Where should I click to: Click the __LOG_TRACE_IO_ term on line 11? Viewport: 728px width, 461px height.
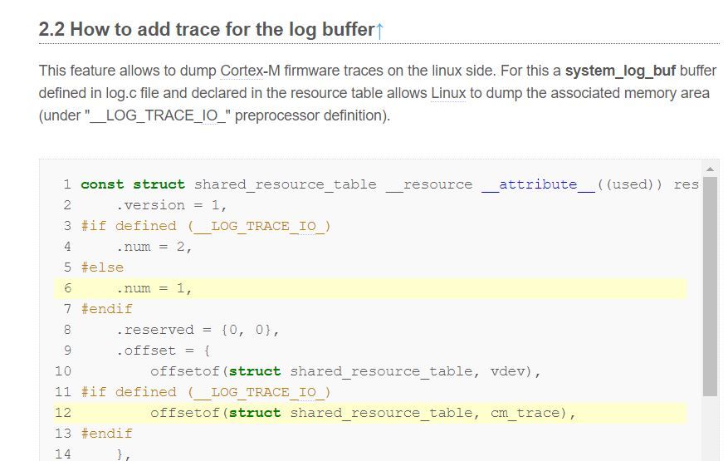click(x=259, y=392)
